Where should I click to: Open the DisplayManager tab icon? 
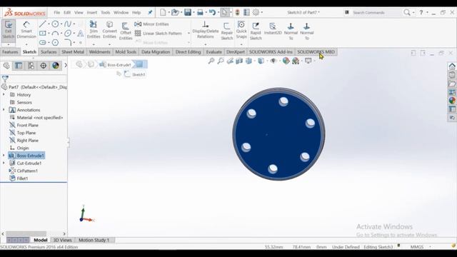tap(56, 66)
